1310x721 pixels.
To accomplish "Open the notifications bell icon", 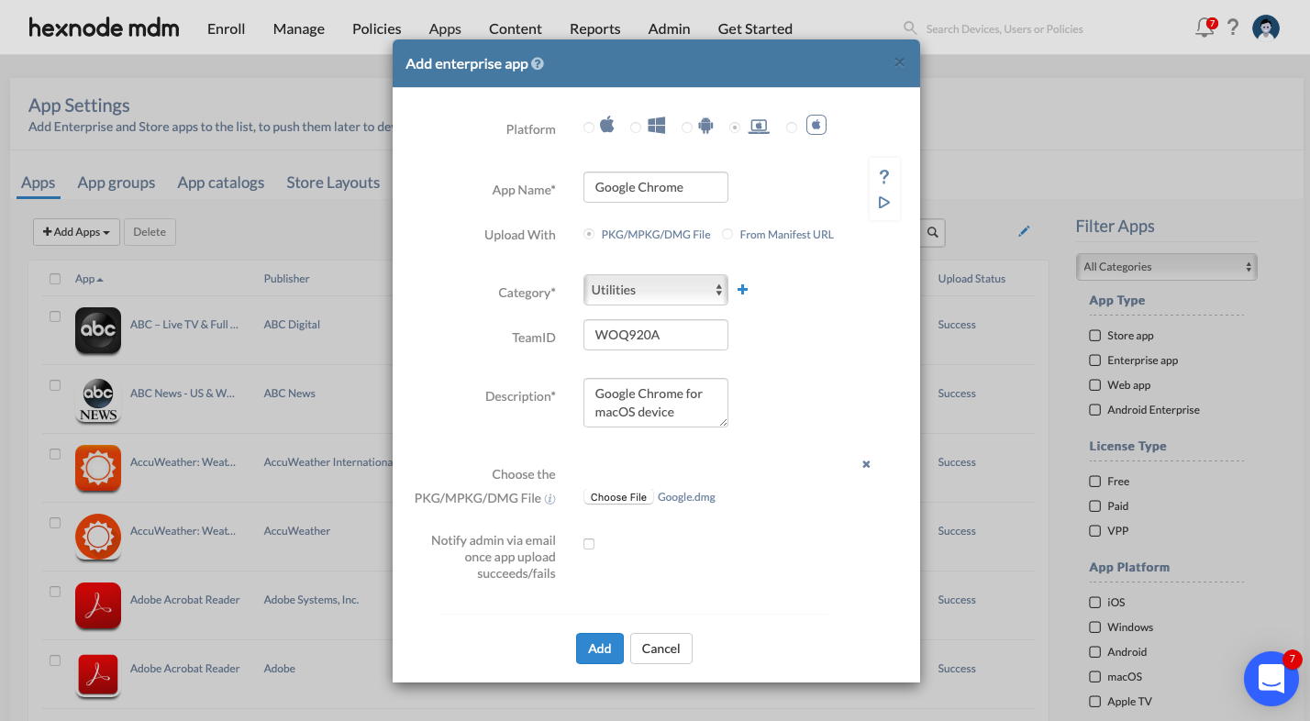I will tap(1205, 28).
